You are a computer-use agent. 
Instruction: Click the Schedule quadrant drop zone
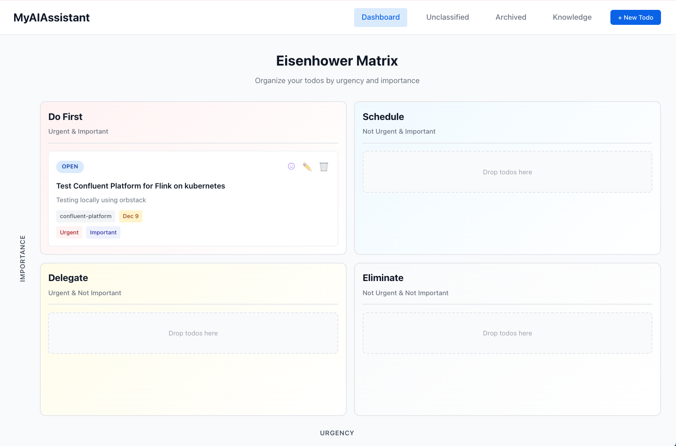click(x=507, y=172)
